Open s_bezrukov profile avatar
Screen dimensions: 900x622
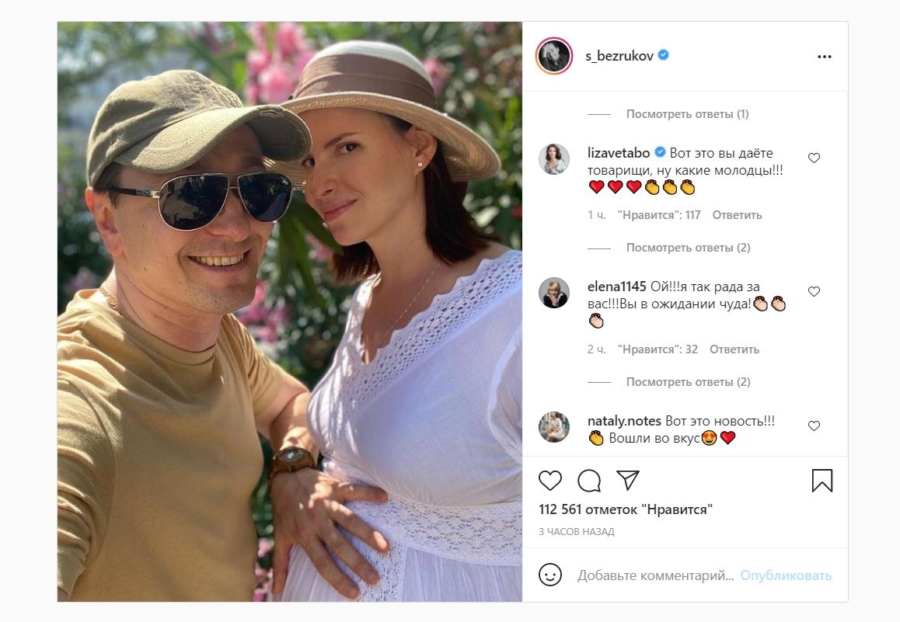point(554,56)
